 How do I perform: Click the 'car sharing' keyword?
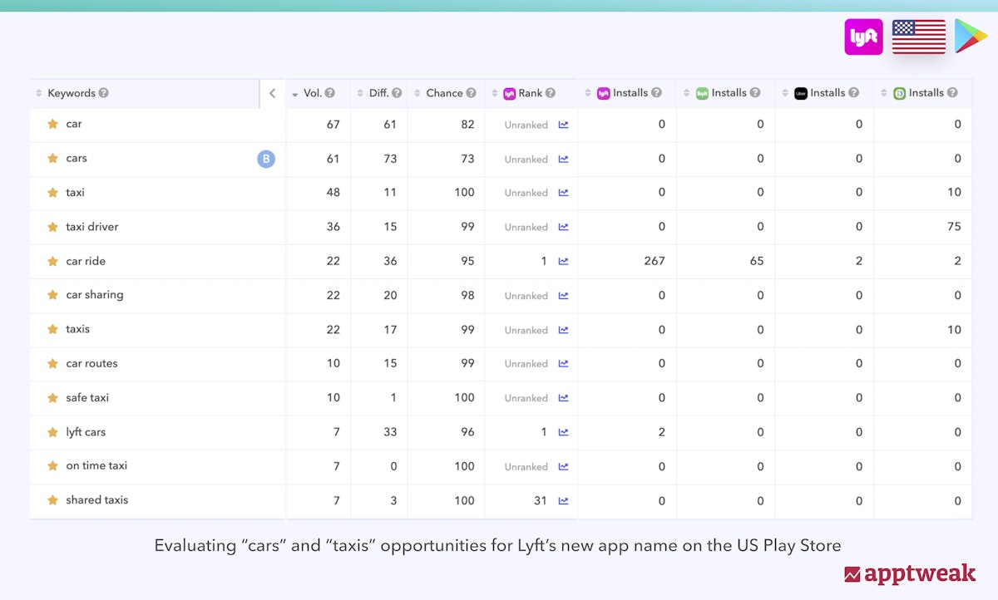(x=95, y=295)
